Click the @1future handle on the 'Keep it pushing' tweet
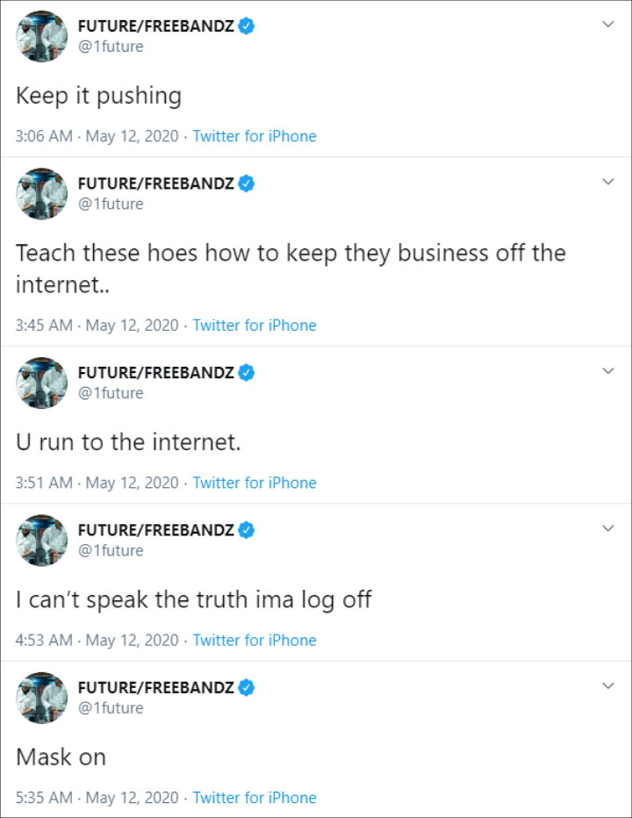632x818 pixels. (x=111, y=47)
